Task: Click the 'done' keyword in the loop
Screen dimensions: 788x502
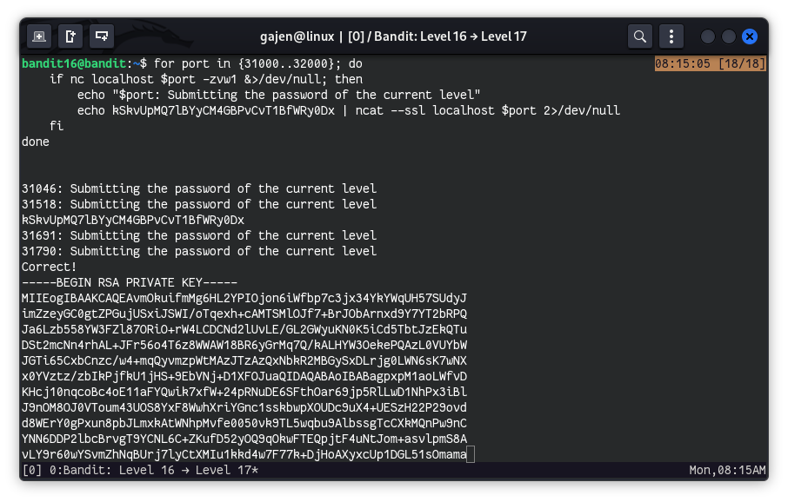Action: pyautogui.click(x=36, y=142)
